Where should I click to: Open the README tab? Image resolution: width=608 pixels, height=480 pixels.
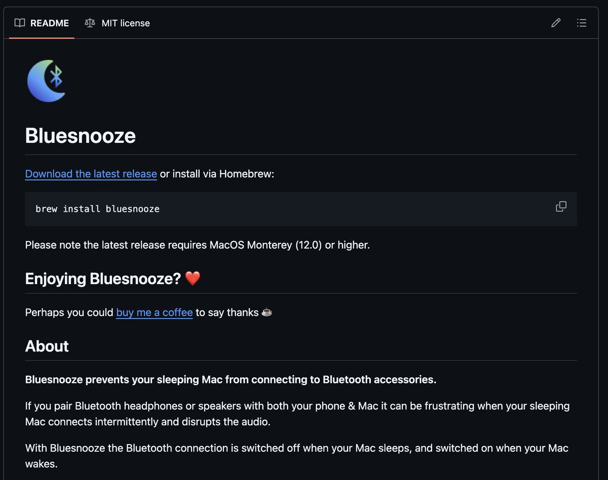tap(42, 23)
